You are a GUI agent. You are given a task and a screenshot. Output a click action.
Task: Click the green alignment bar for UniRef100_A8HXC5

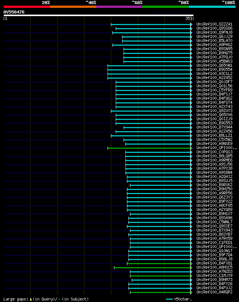tap(152, 268)
